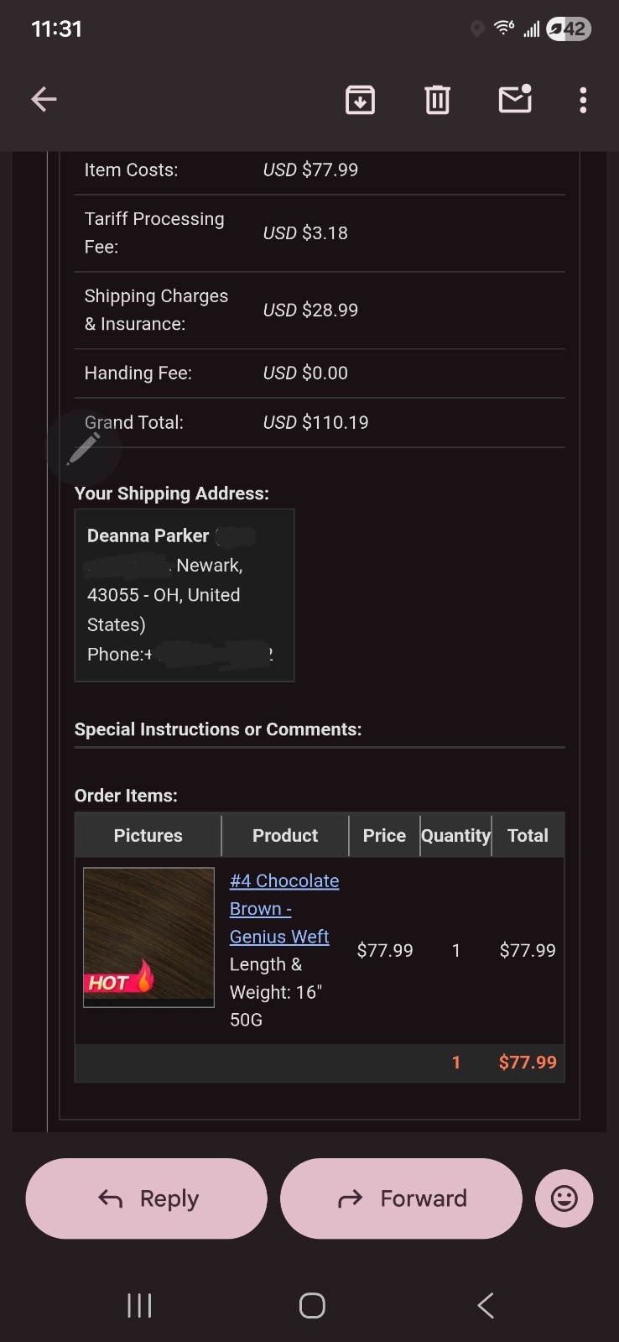This screenshot has height=1342, width=619.
Task: Open recent apps from the navigation bar
Action: tap(139, 1305)
